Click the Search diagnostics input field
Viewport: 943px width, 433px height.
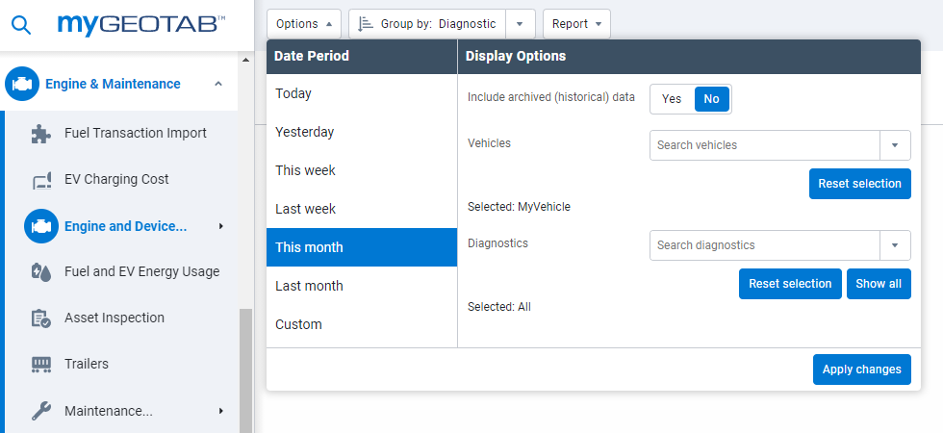[x=765, y=245]
